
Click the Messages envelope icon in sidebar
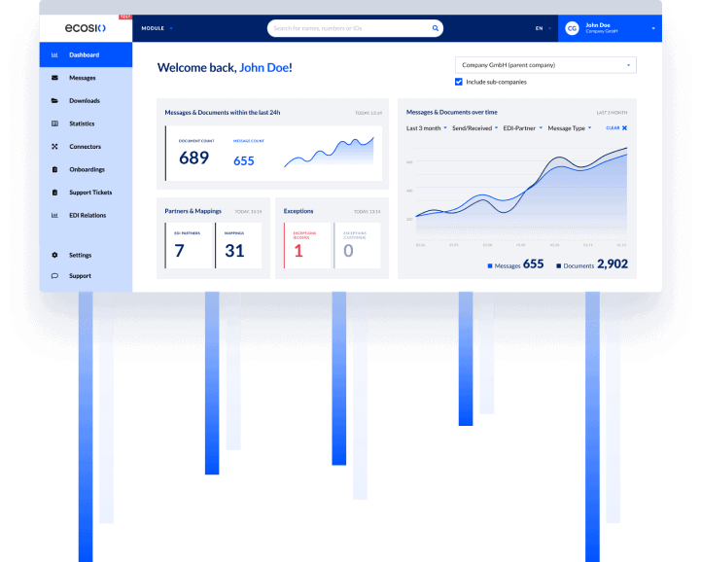54,78
